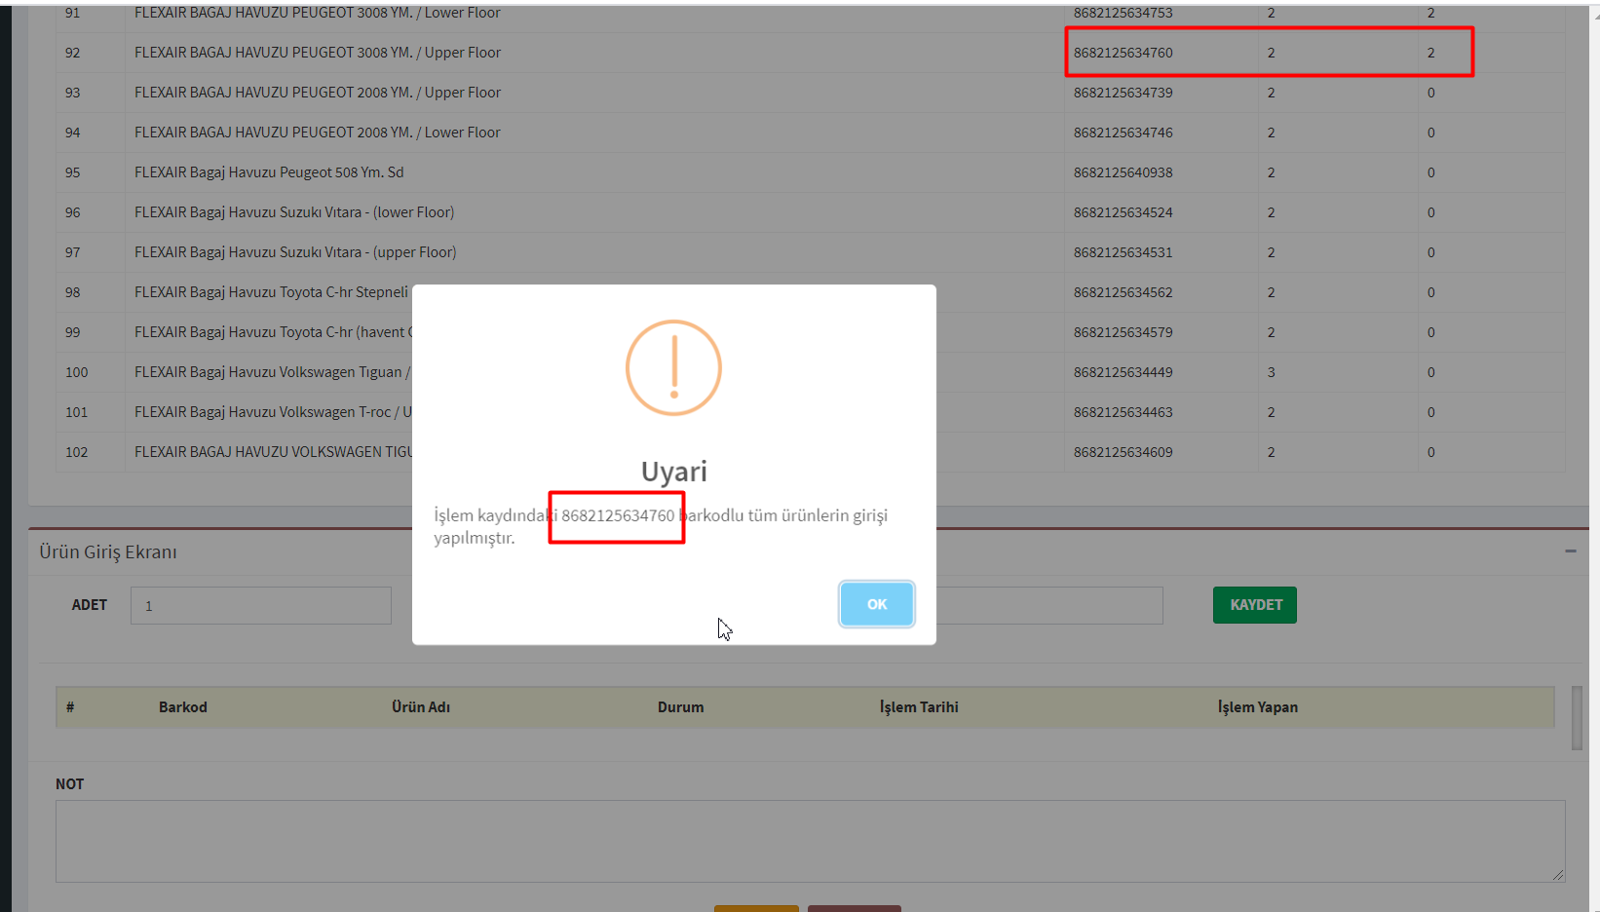1600x912 pixels.
Task: Click the vertical scrollbar beside lower table
Action: tap(1577, 718)
